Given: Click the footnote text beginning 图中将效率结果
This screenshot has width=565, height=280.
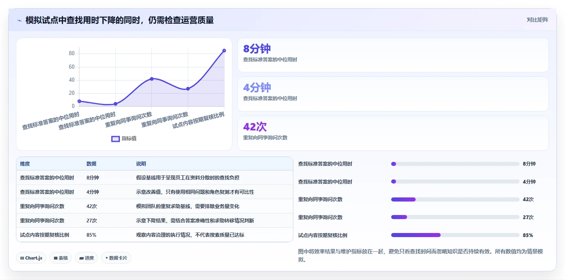Looking at the screenshot, I should click(421, 255).
